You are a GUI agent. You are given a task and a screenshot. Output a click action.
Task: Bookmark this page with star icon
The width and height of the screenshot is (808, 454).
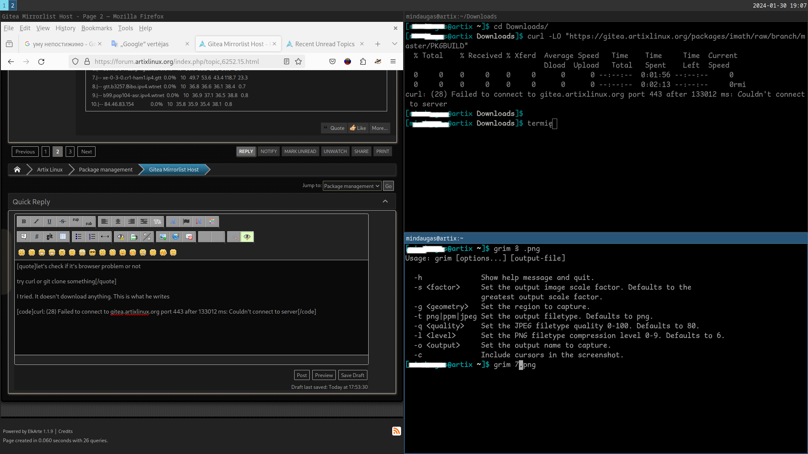(298, 61)
